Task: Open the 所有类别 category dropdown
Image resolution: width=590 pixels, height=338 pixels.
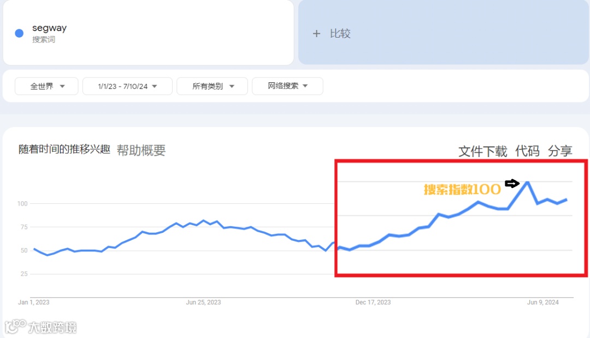Action: [x=212, y=86]
